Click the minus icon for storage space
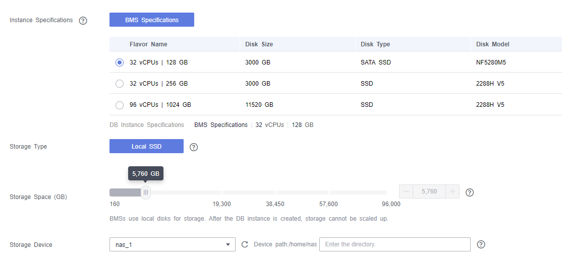 [x=406, y=191]
